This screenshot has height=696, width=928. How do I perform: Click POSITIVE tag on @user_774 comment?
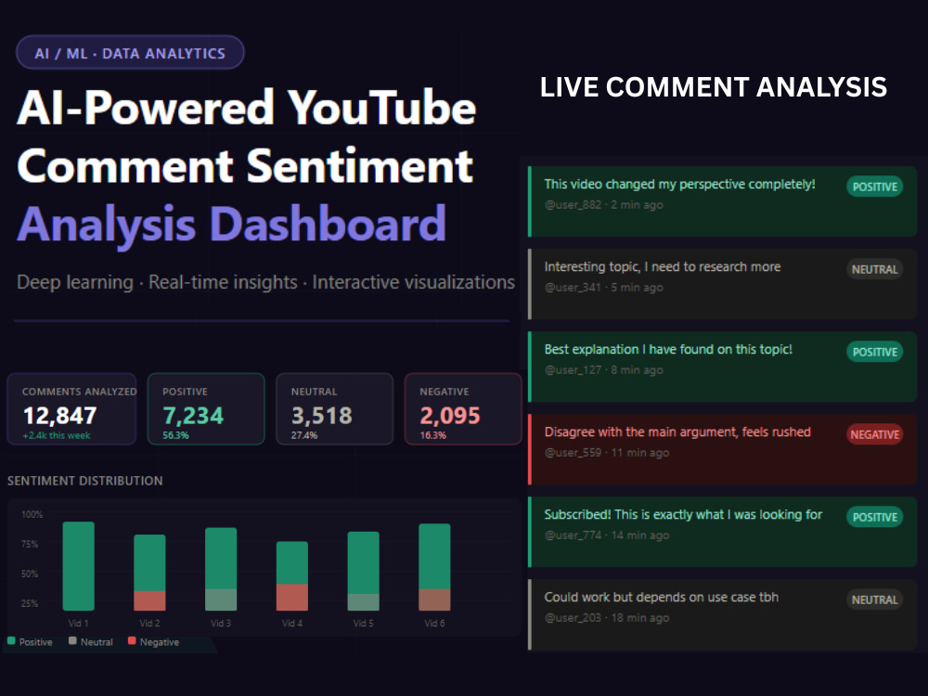(875, 517)
